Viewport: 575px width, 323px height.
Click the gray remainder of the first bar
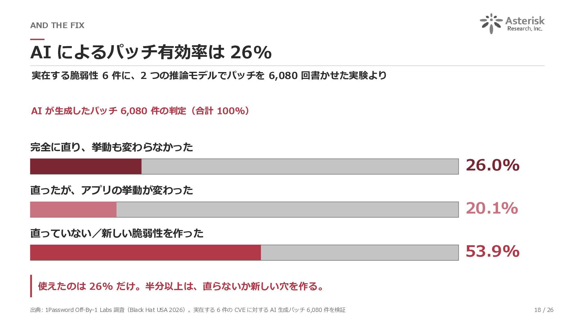pyautogui.click(x=300, y=166)
